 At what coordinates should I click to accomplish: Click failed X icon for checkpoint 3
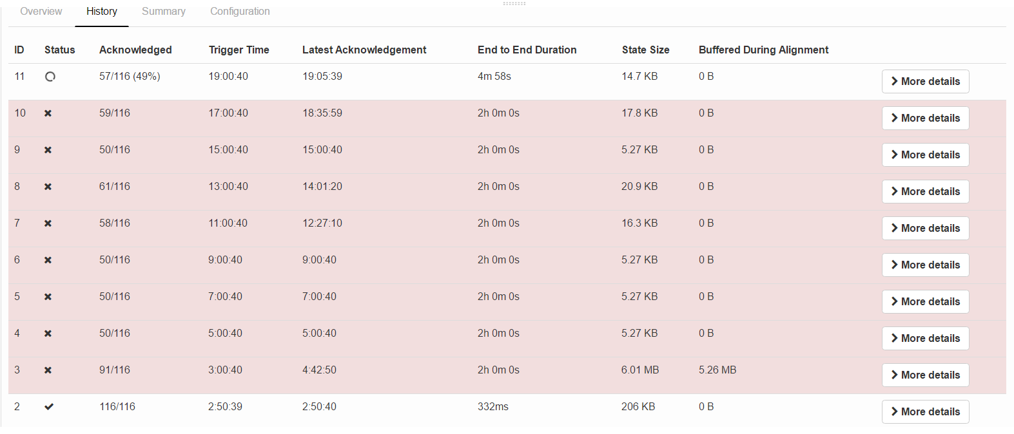(x=48, y=370)
